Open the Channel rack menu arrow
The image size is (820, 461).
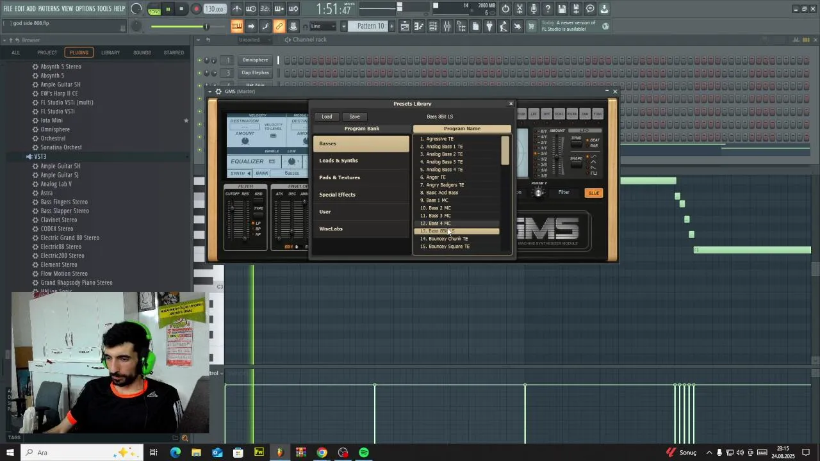199,40
